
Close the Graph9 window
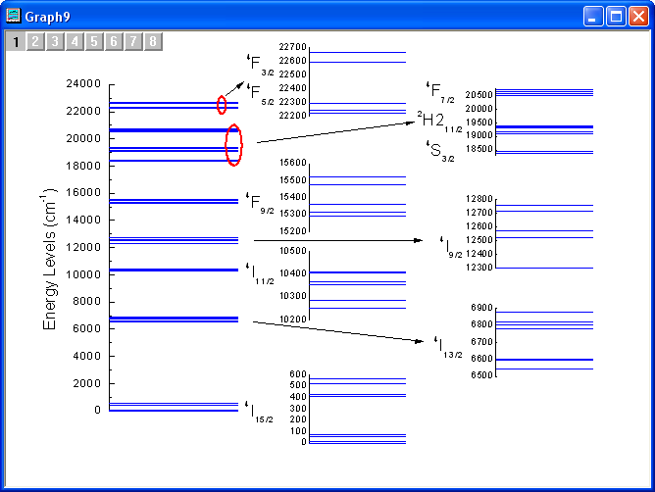[637, 16]
